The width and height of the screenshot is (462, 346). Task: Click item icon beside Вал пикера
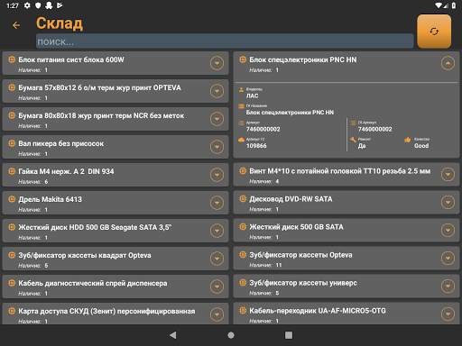pyautogui.click(x=12, y=143)
